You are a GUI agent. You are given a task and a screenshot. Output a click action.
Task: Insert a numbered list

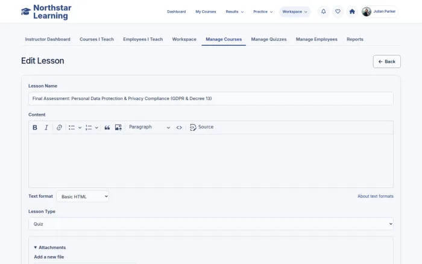pos(89,127)
